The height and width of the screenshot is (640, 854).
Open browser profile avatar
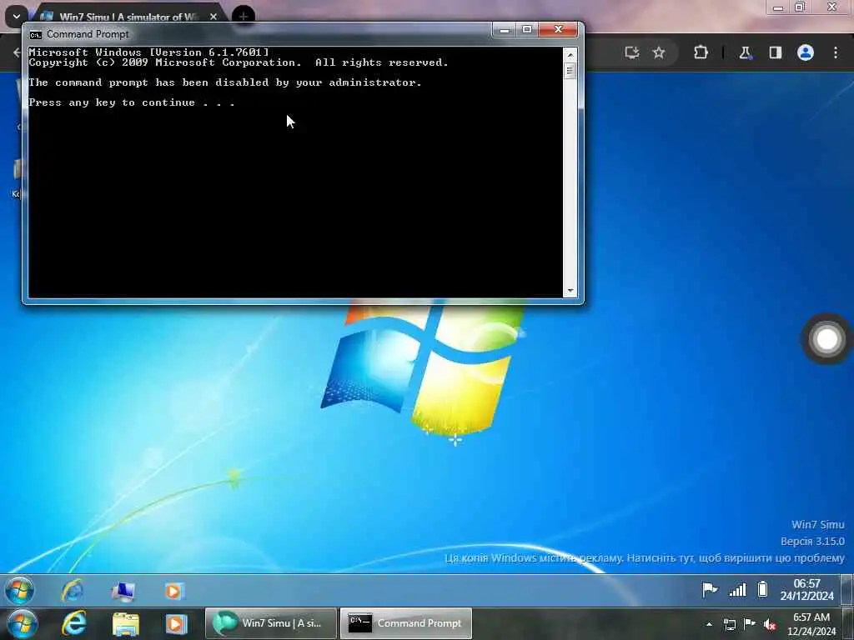click(x=806, y=52)
